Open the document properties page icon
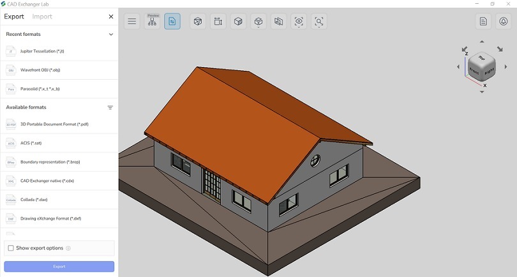The width and height of the screenshot is (517, 277). (x=484, y=22)
